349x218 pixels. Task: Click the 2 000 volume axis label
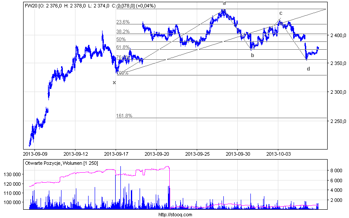[x=336, y=200]
